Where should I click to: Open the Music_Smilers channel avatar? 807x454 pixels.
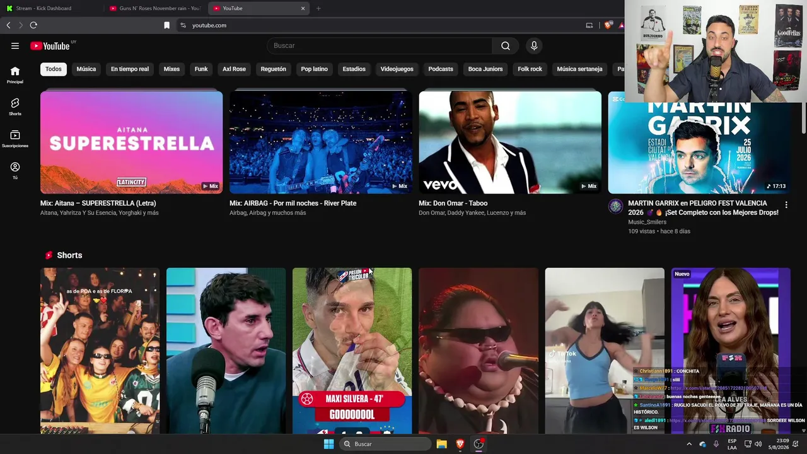pos(615,207)
